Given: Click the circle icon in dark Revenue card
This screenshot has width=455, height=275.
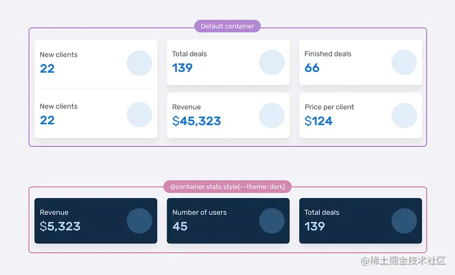Looking at the screenshot, I should click(x=139, y=221).
